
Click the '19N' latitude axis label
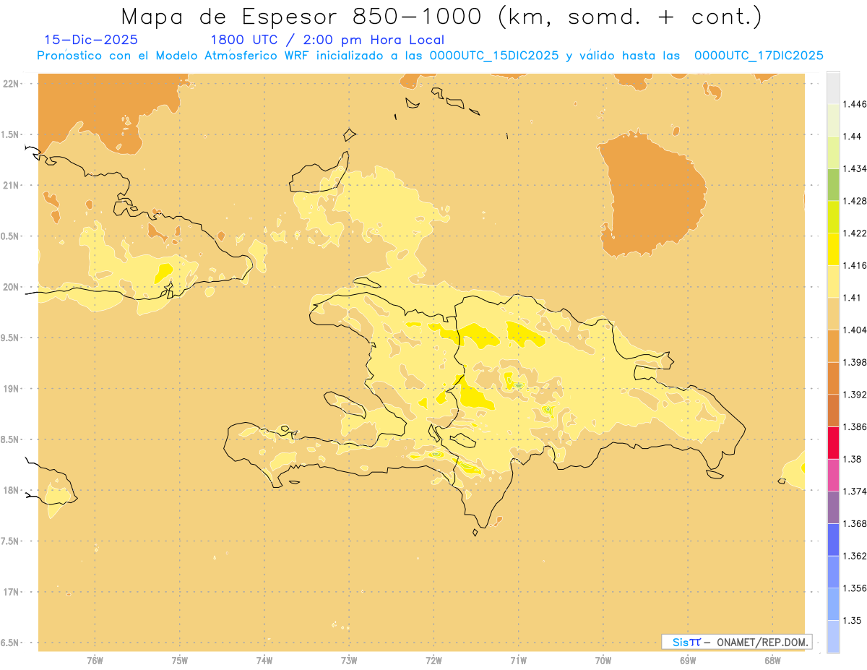point(10,388)
